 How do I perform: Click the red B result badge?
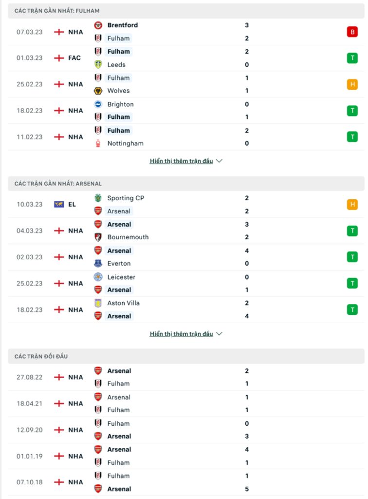pyautogui.click(x=352, y=32)
